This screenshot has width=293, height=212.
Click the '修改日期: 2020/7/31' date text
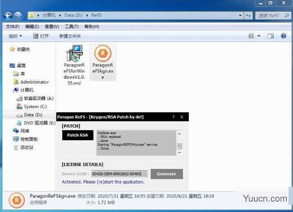coord(98,196)
